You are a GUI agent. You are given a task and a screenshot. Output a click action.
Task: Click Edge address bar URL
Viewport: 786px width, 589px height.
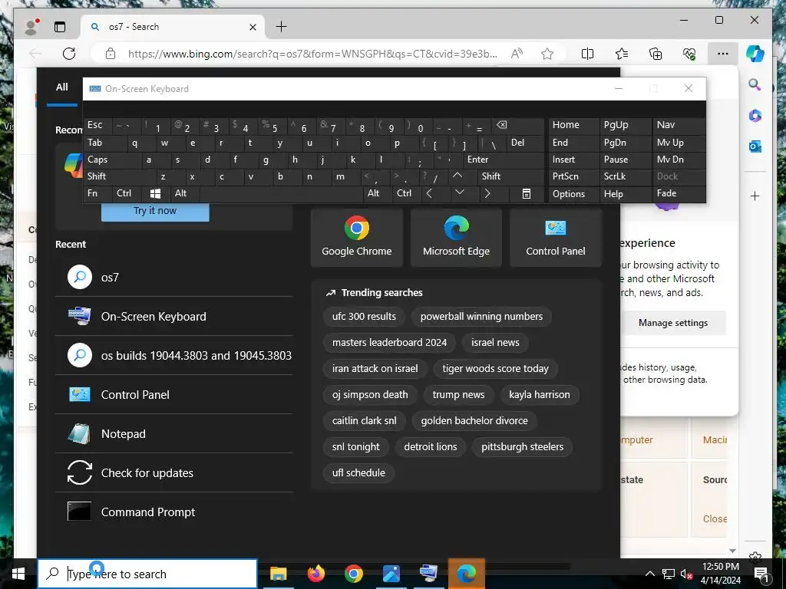point(313,54)
